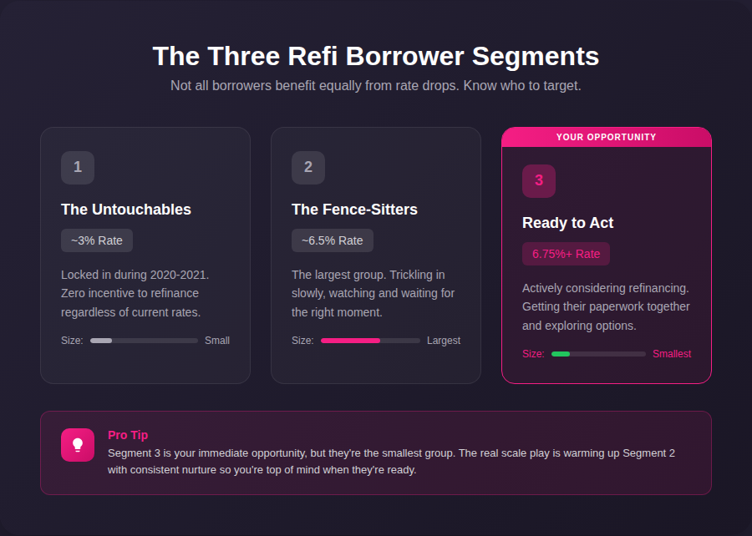This screenshot has width=752, height=536.
Task: Click the YOUR OPPORTUNITY banner
Action: [x=607, y=136]
